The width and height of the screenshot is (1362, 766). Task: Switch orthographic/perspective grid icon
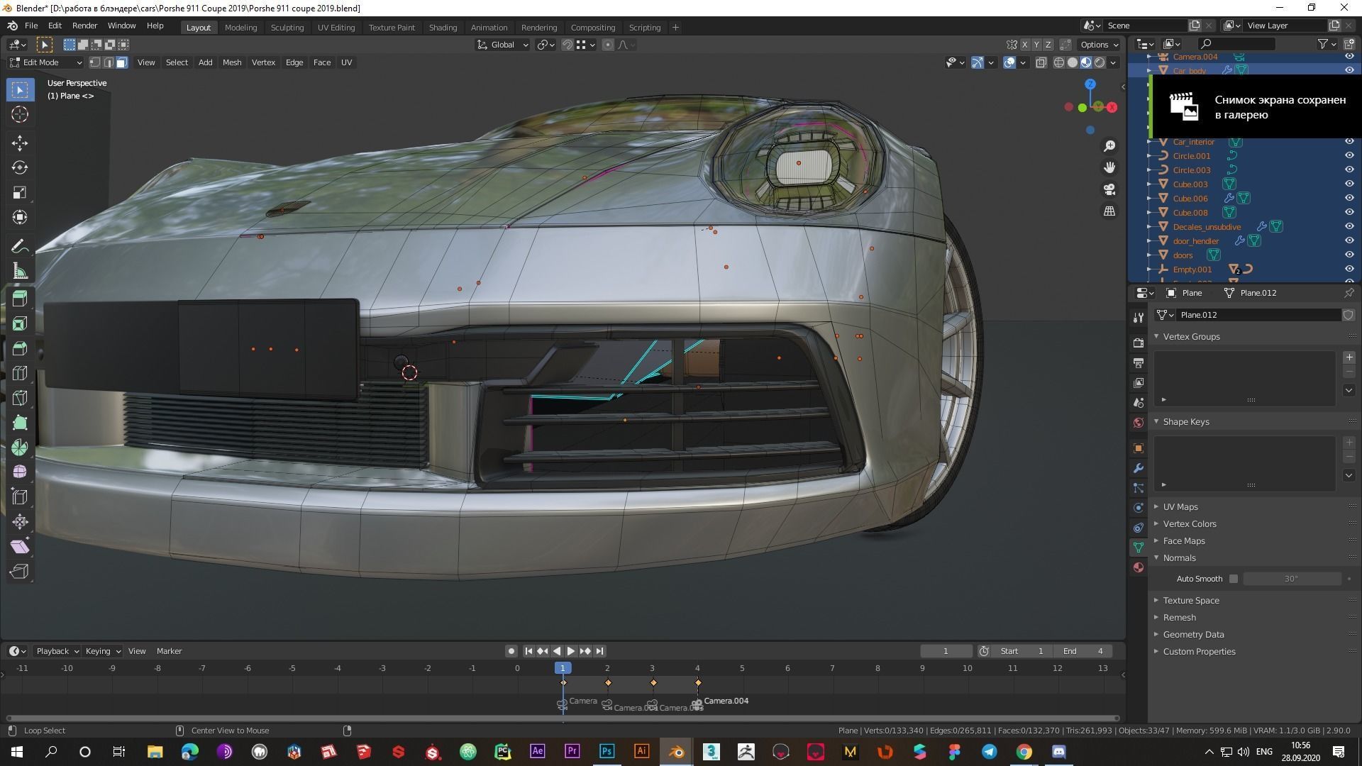coord(1109,211)
